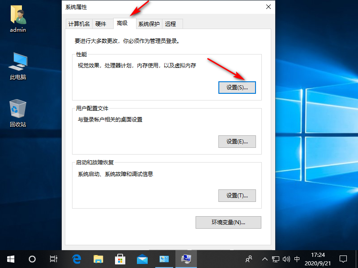
Task: Open Task View on taskbar
Action: [53, 259]
